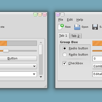Open the Help menu
Screen dimensions: 102x102
[80, 20]
